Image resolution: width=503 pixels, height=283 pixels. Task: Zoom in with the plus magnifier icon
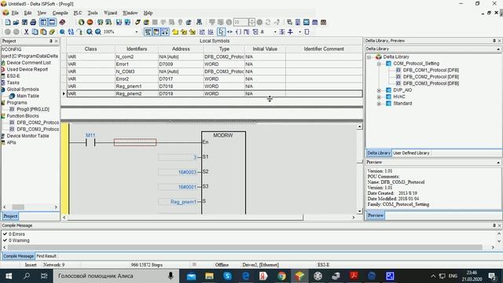point(90,31)
